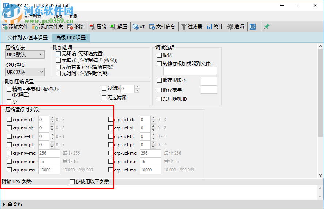Increase the 过滤器 value with up arrow

(137, 87)
